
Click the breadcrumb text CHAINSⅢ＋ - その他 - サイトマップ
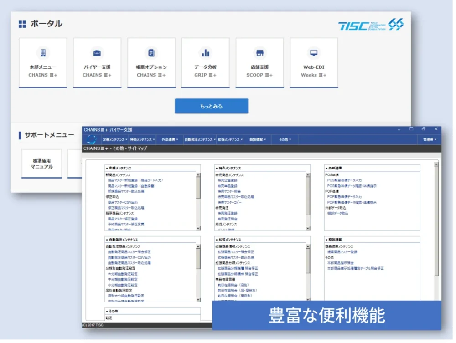coord(115,148)
